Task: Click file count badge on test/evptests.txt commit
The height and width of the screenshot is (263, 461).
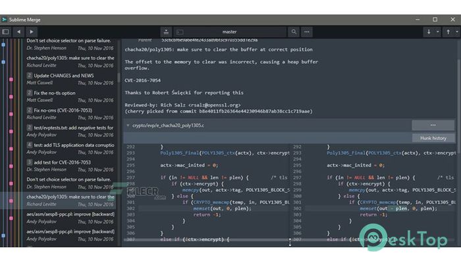Action: 30,128
